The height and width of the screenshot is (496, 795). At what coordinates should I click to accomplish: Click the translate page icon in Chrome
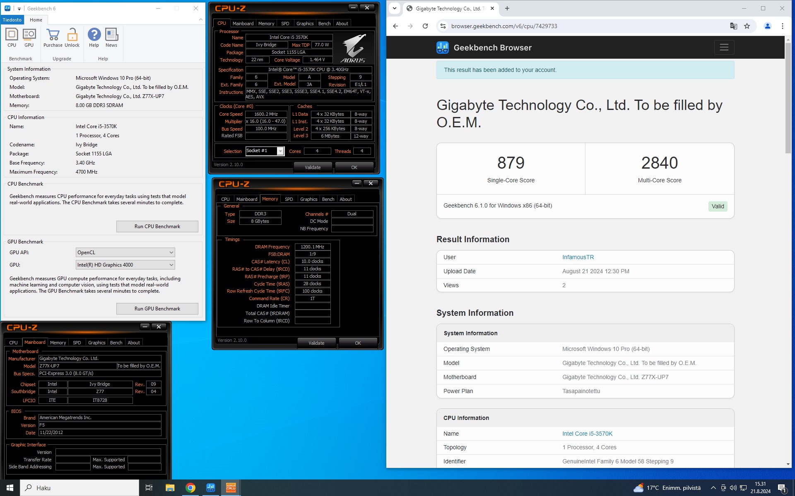coord(734,26)
